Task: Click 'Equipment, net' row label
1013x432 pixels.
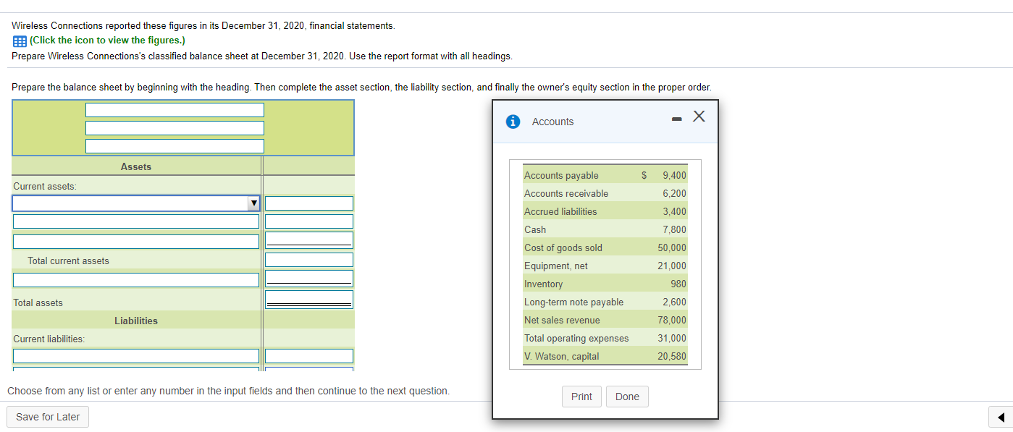Action: [x=556, y=266]
